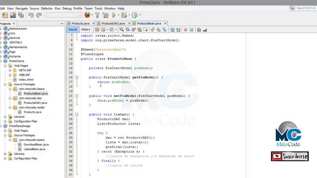Start macro recording with red circle
Image resolution: width=317 pixels, height=178 pixels.
click(186, 30)
